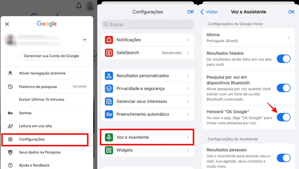Click the question mark icon beside Ajuda e feedback
The height and width of the screenshot is (169, 299).
point(10,165)
